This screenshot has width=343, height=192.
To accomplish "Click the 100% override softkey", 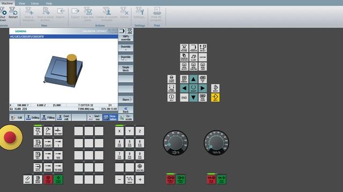I will [125, 38].
